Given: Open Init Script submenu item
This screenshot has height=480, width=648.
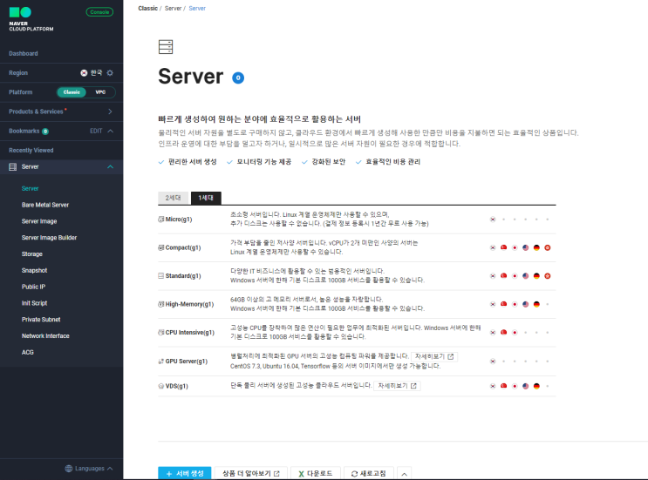Looking at the screenshot, I should (x=34, y=303).
